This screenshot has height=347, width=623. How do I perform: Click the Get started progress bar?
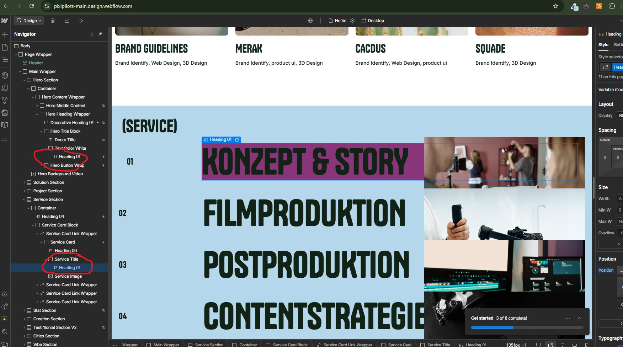tap(527, 327)
